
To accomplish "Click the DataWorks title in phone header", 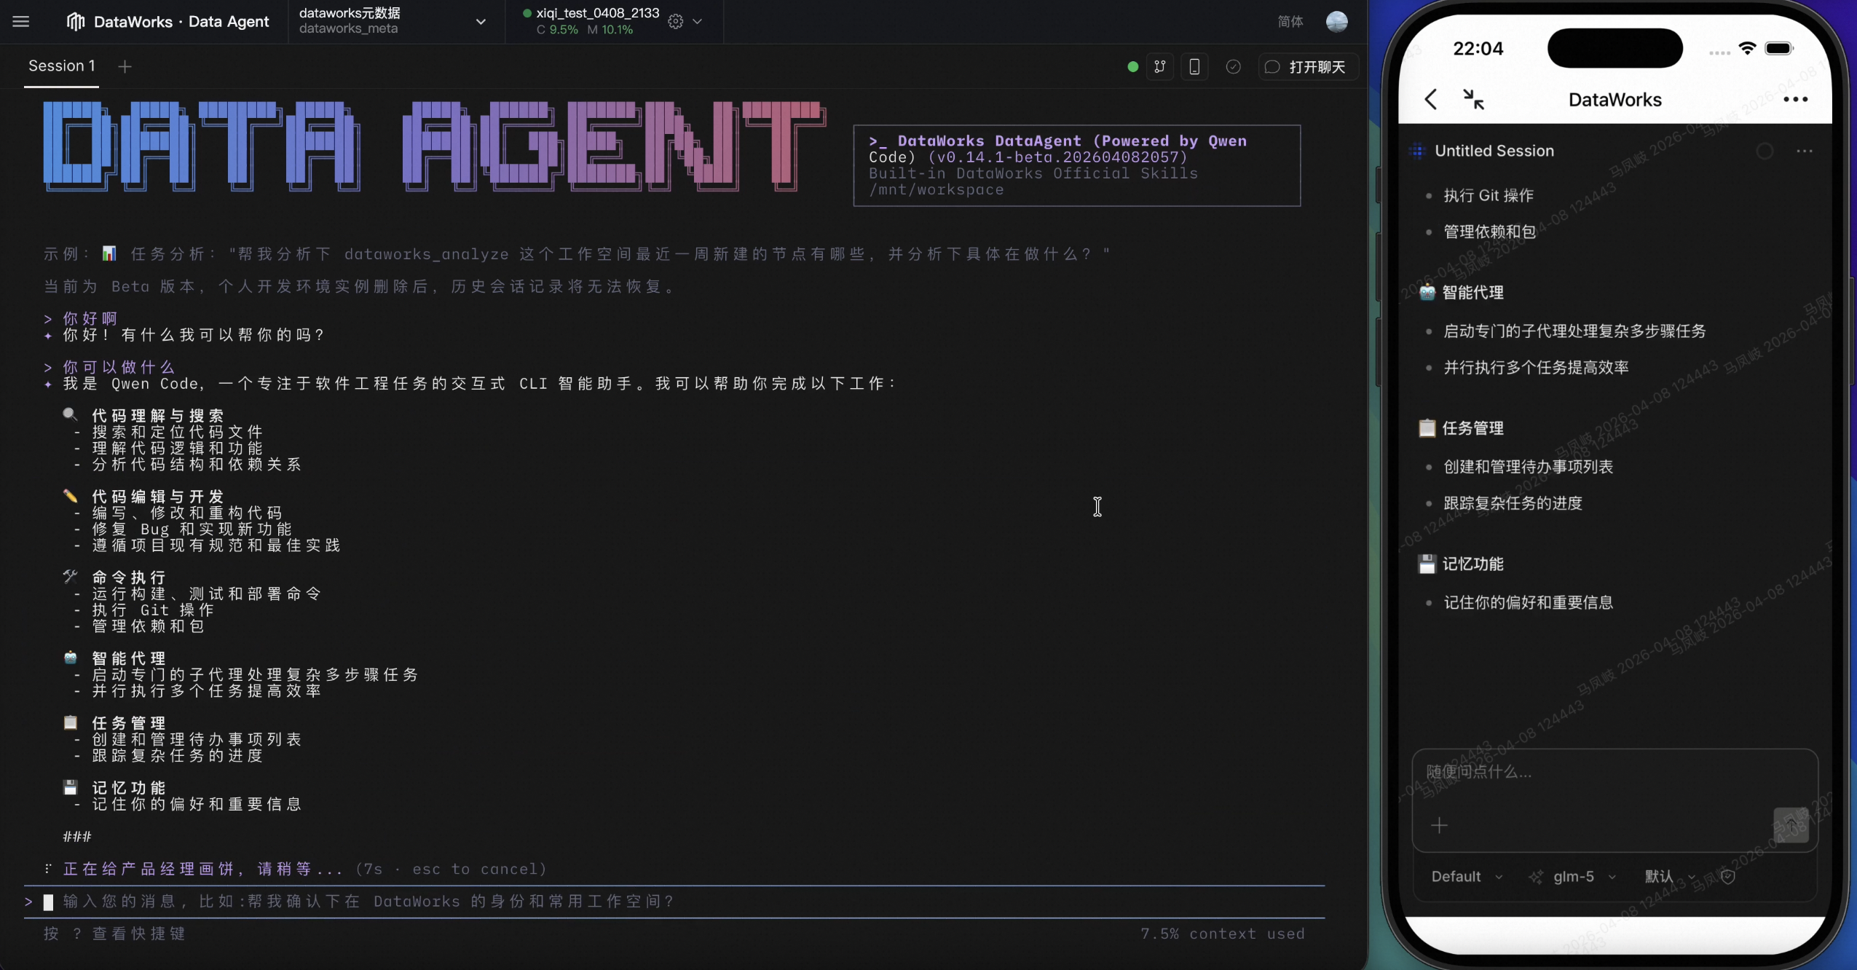I will (1614, 100).
